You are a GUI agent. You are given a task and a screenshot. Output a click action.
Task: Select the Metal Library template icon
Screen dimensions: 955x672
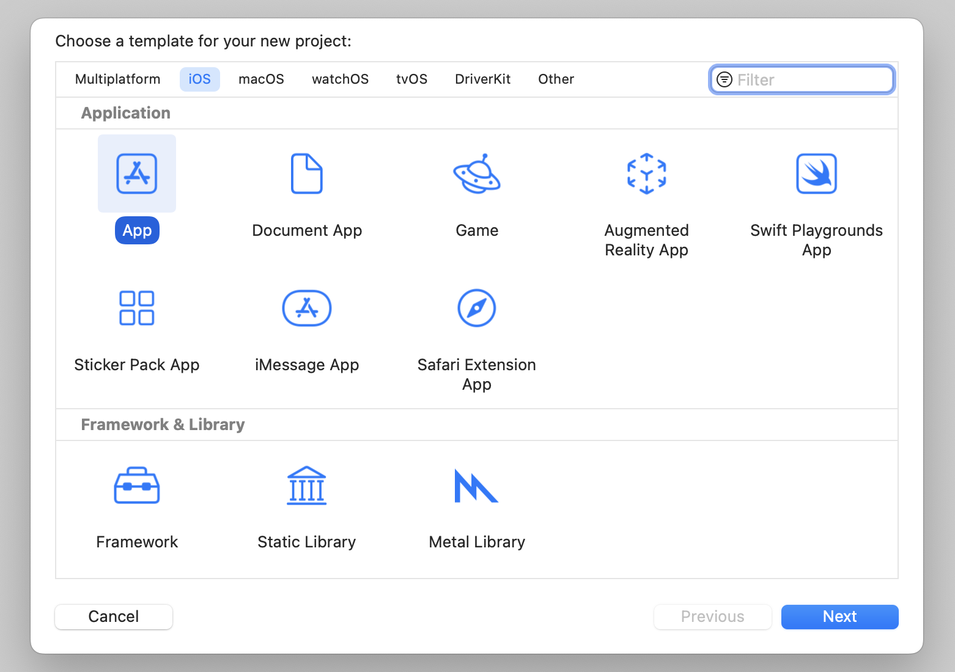(x=477, y=485)
